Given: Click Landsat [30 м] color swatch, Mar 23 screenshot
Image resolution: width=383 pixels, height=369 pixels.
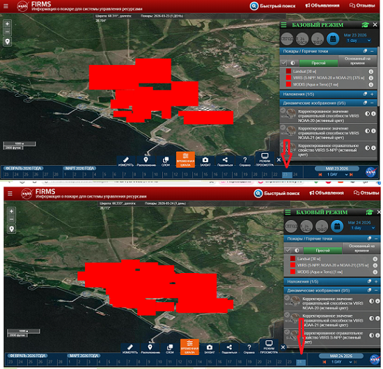Looking at the screenshot, I should pyautogui.click(x=288, y=71).
